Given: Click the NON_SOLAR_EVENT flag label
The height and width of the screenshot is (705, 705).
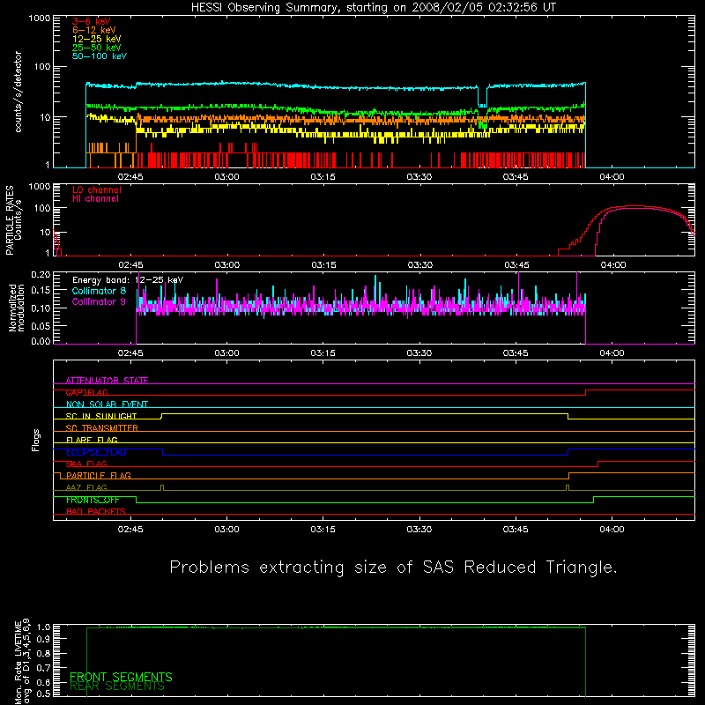Looking at the screenshot, I should (107, 404).
